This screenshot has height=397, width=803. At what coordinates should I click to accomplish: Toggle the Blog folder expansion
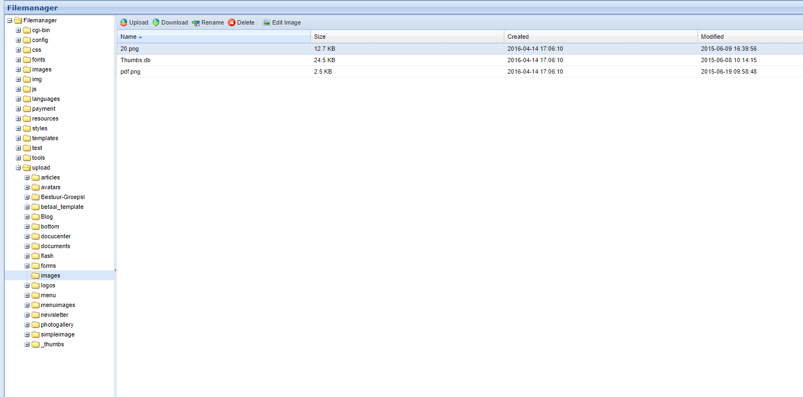click(27, 216)
